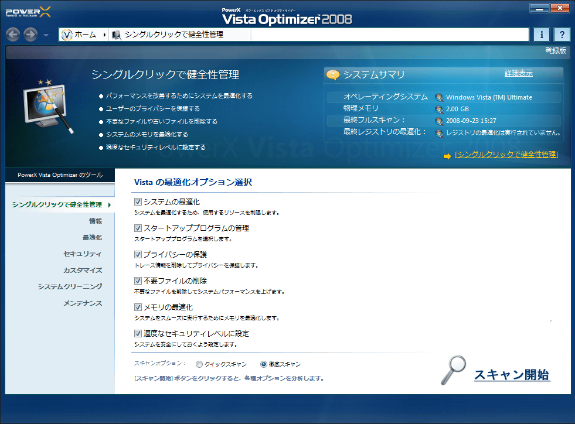Open 詳細表示 link in system summary

(x=519, y=73)
